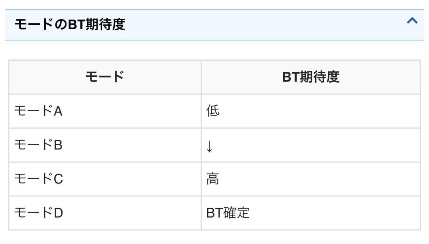Click the down arrow symbol in the table
The width and height of the screenshot is (429, 244).
coord(209,146)
